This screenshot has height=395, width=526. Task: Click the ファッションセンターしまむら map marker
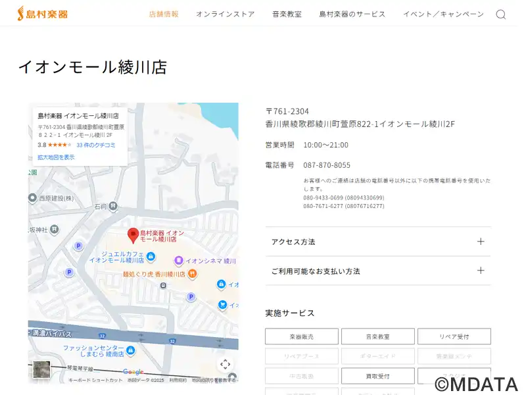[130, 350]
